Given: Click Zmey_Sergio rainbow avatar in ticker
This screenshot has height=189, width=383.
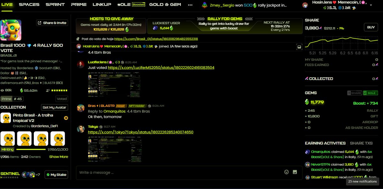Looking at the screenshot, I should (x=204, y=5).
